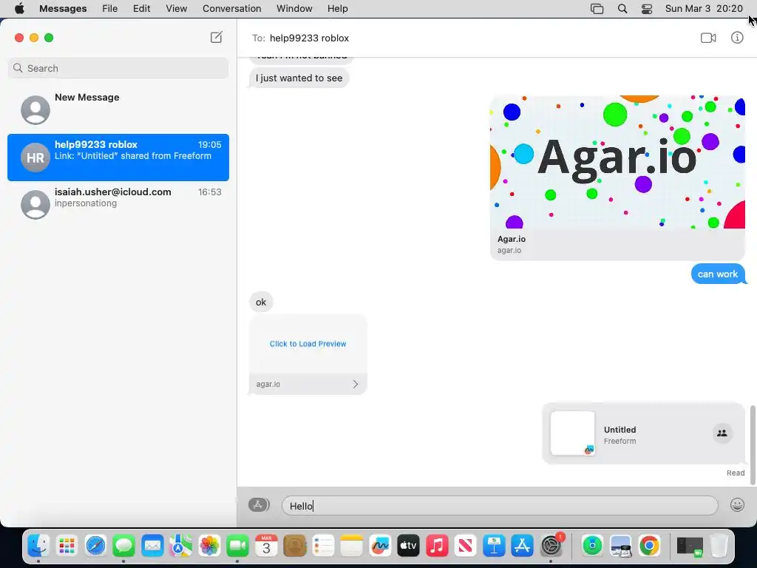Open Finder from the dock
Image resolution: width=757 pixels, height=568 pixels.
38,546
